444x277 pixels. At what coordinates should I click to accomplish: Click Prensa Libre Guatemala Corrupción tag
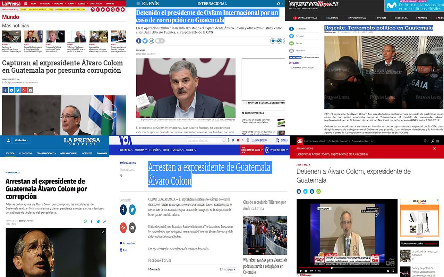tap(302, 68)
